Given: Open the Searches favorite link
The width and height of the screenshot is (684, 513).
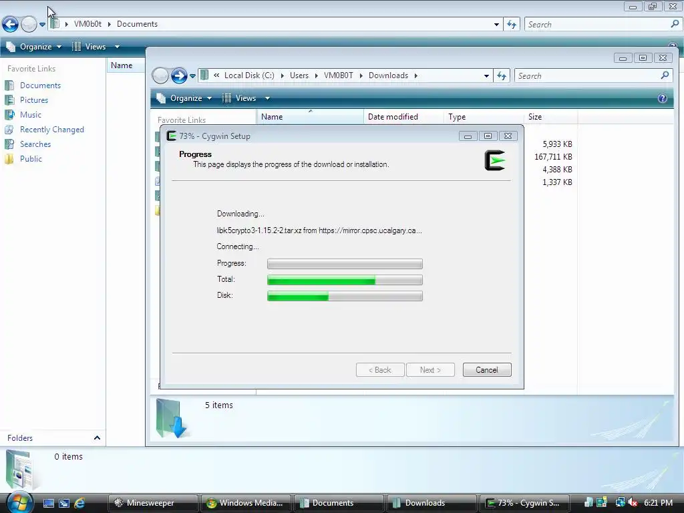Looking at the screenshot, I should click(x=35, y=144).
